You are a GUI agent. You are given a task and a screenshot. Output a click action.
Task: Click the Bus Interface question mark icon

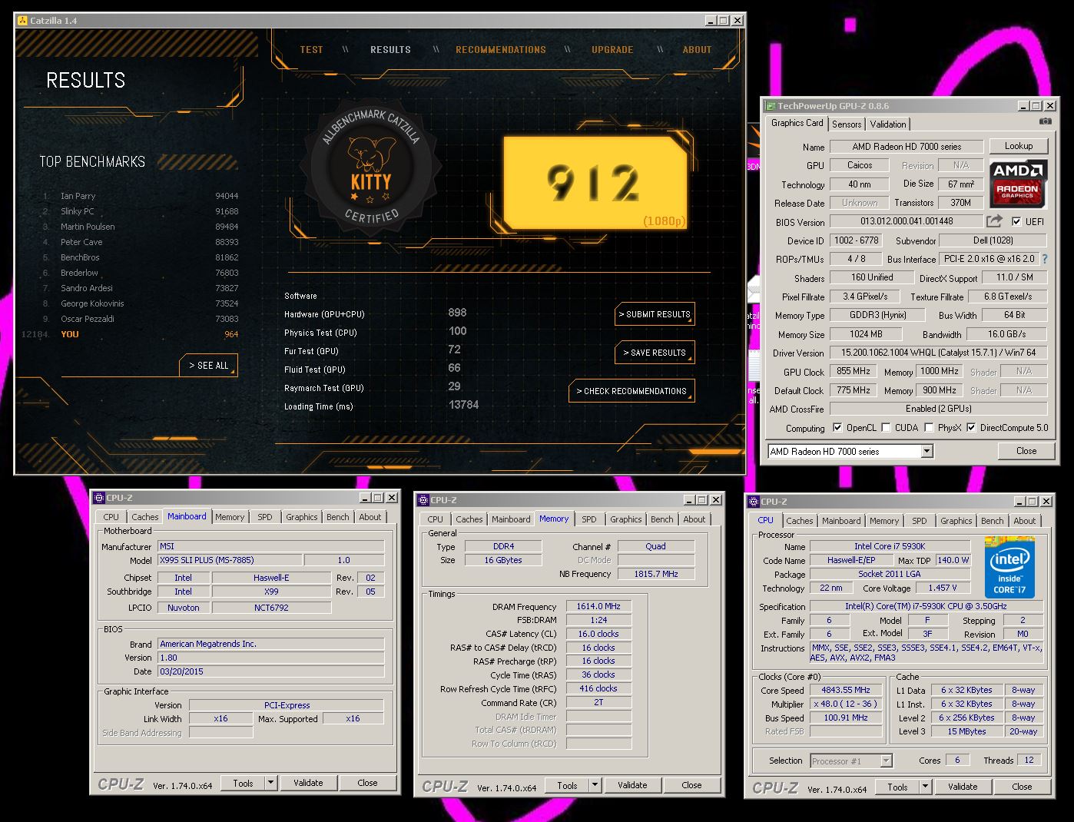(1044, 259)
